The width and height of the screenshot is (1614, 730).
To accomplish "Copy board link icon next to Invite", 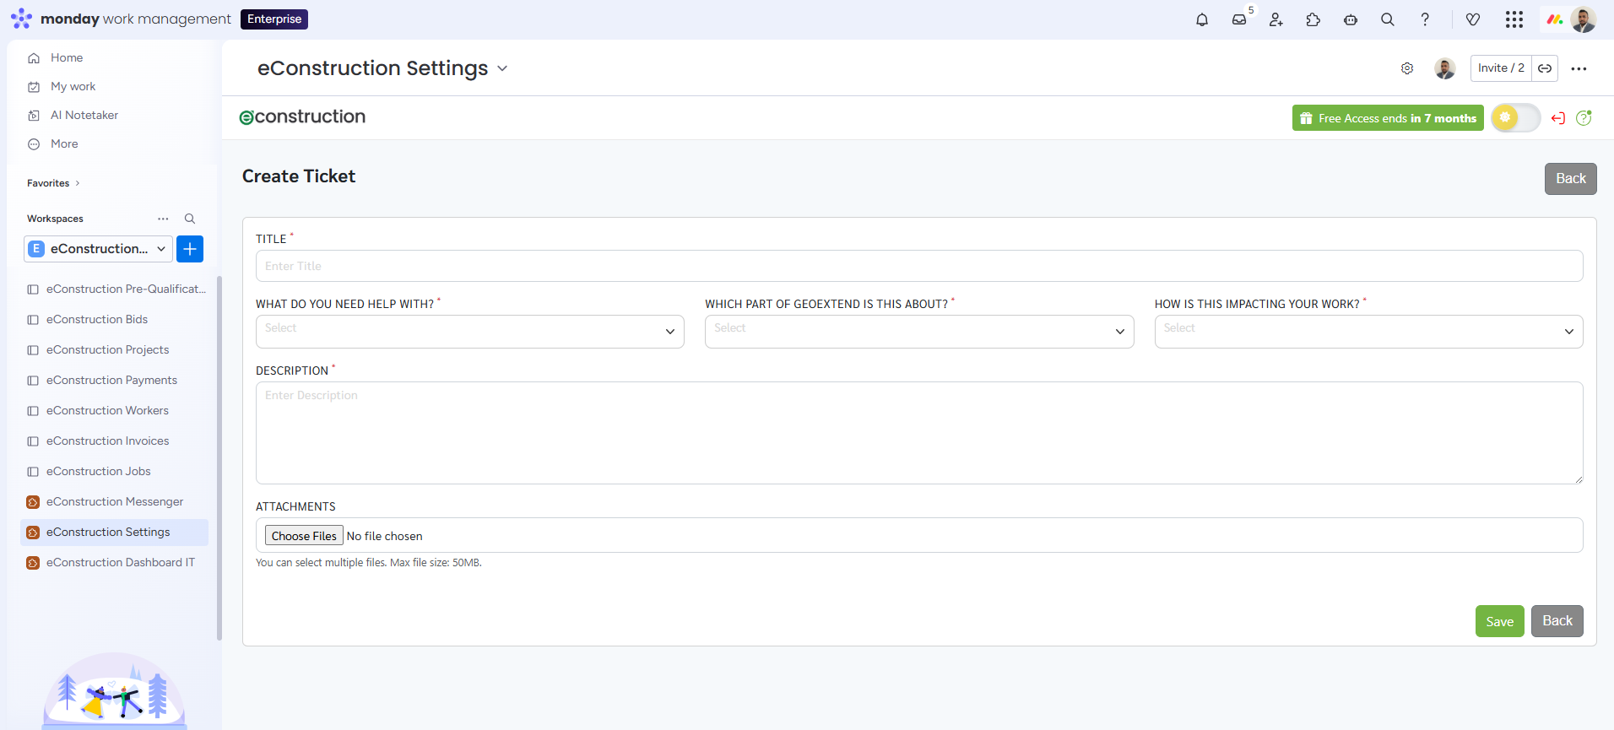I will pos(1545,68).
